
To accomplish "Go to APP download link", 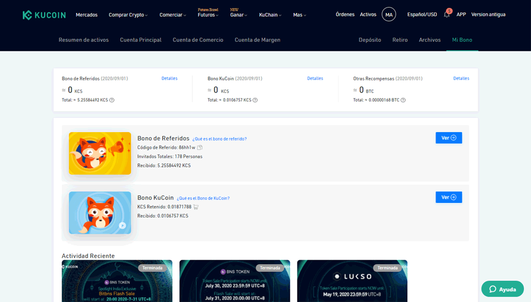I will (461, 15).
